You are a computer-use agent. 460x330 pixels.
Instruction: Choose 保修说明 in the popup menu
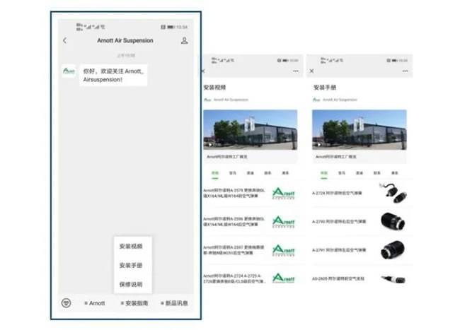point(131,284)
